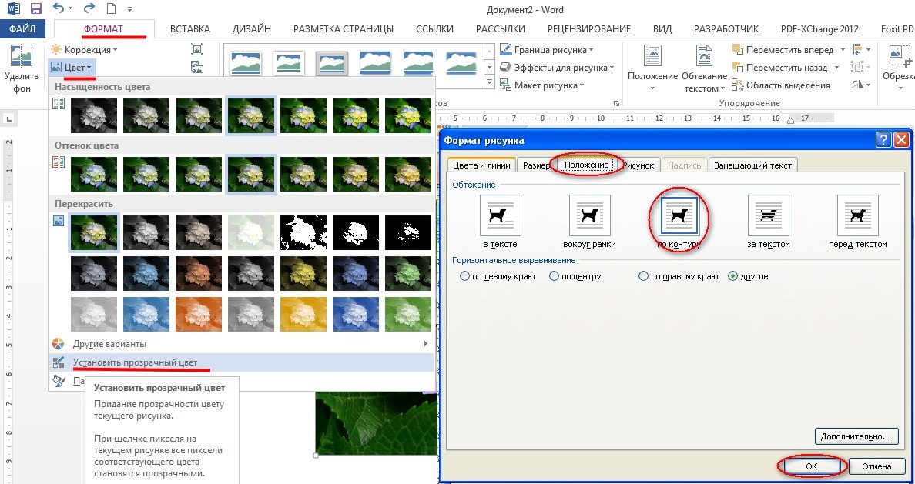Click the Дополнительно button
915x484 pixels.
[x=856, y=436]
